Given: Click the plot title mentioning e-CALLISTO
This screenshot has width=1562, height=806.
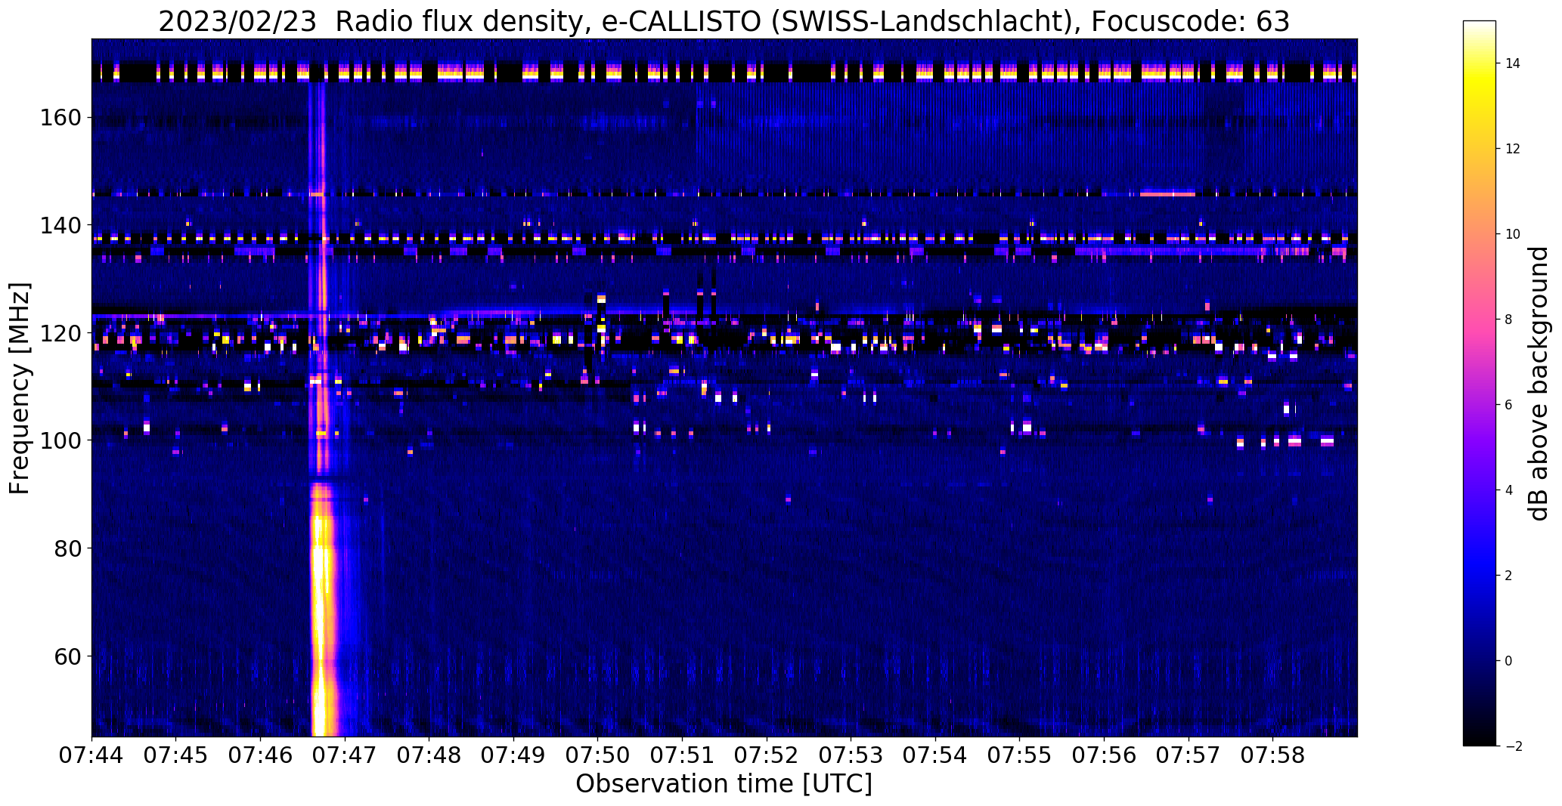Looking at the screenshot, I should coord(724,22).
